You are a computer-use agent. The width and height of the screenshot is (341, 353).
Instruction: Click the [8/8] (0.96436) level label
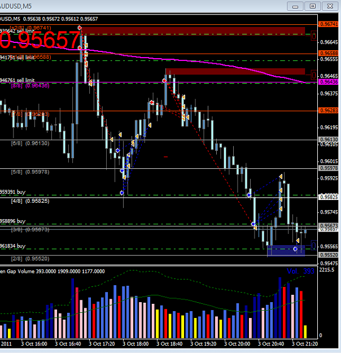point(30,85)
